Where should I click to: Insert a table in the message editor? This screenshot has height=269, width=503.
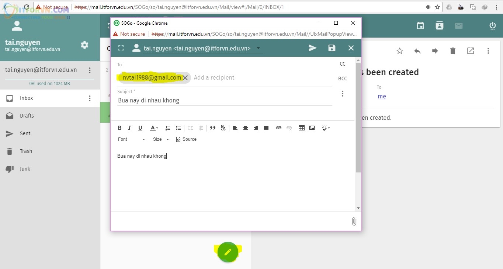click(301, 128)
